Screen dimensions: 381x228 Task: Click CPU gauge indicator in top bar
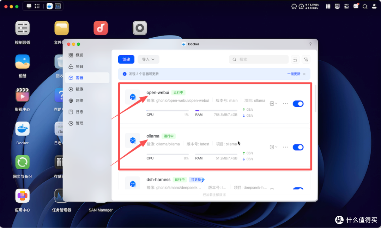(294, 7)
